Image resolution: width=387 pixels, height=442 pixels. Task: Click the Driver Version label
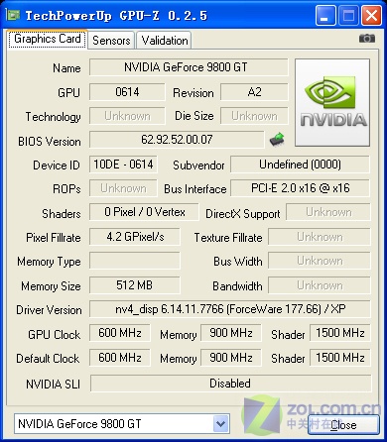click(49, 310)
